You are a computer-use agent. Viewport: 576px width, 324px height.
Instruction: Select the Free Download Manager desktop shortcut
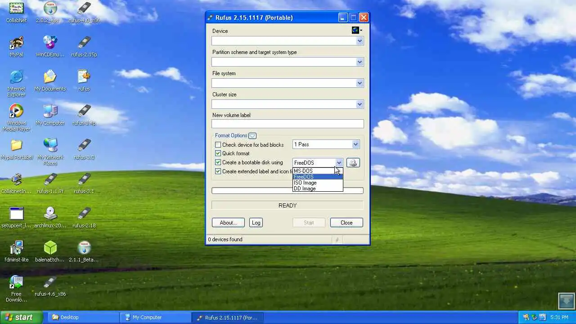[x=16, y=289]
